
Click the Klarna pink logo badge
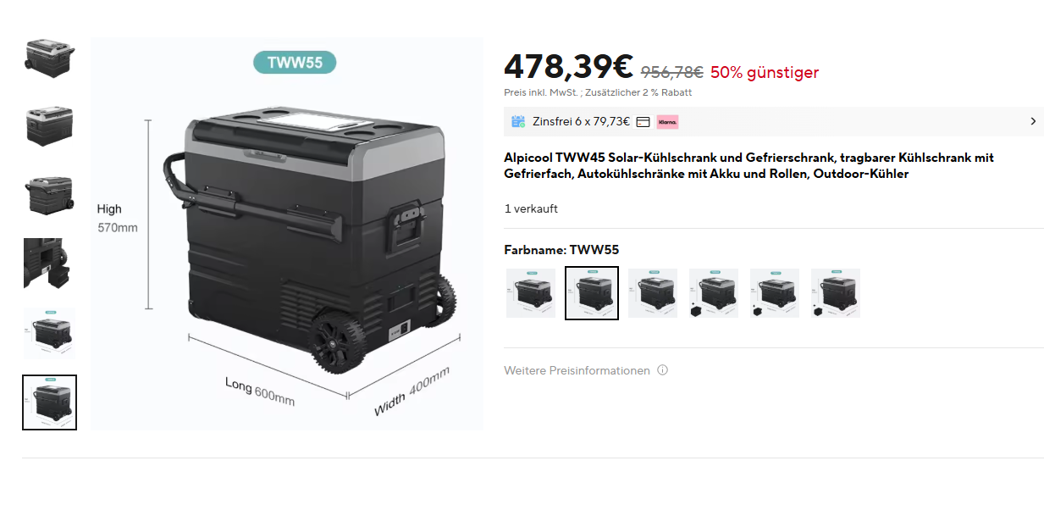pos(667,122)
